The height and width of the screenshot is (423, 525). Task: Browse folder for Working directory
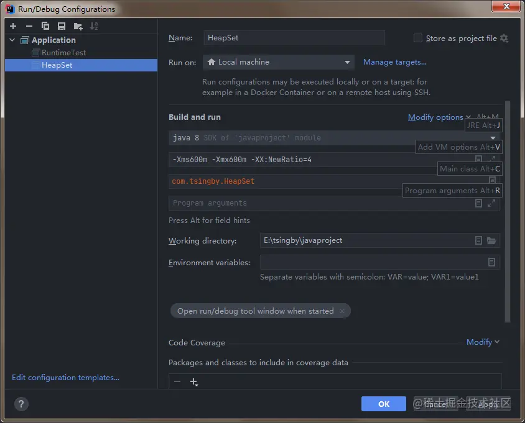tap(491, 240)
